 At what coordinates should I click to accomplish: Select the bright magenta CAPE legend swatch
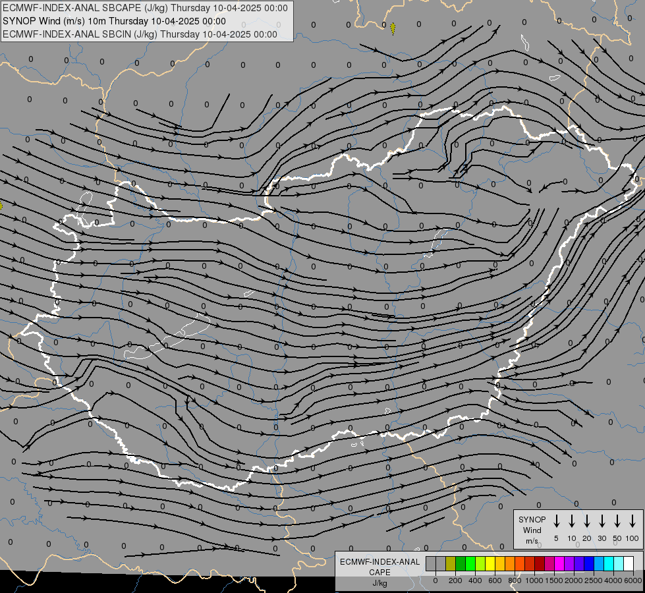[x=559, y=563]
